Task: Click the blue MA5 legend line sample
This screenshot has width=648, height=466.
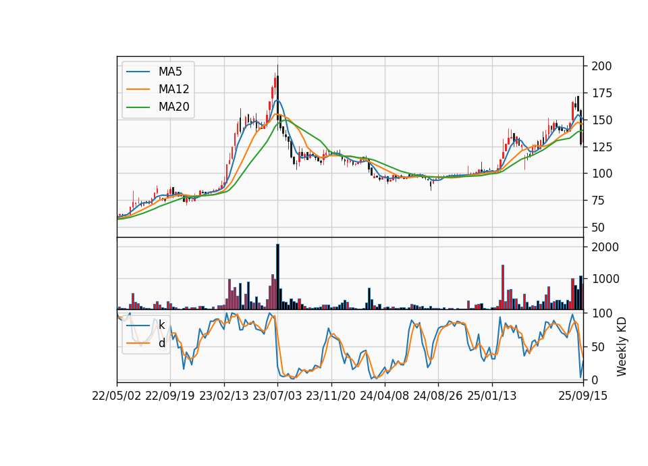Action: point(138,72)
